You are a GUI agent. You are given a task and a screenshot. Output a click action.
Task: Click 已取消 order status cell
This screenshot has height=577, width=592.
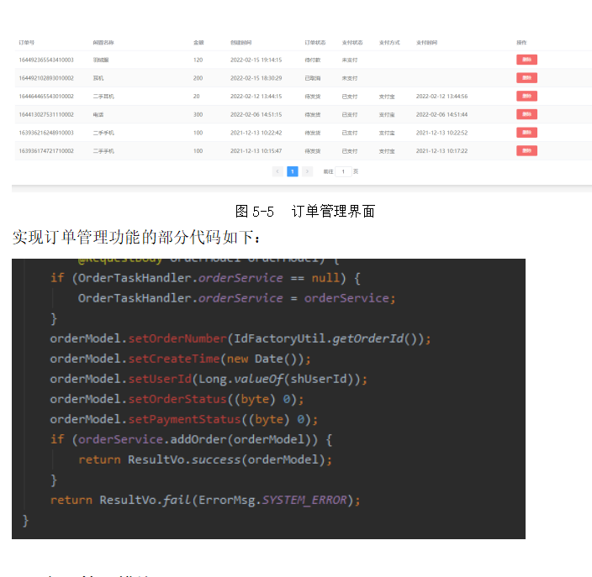pos(313,78)
